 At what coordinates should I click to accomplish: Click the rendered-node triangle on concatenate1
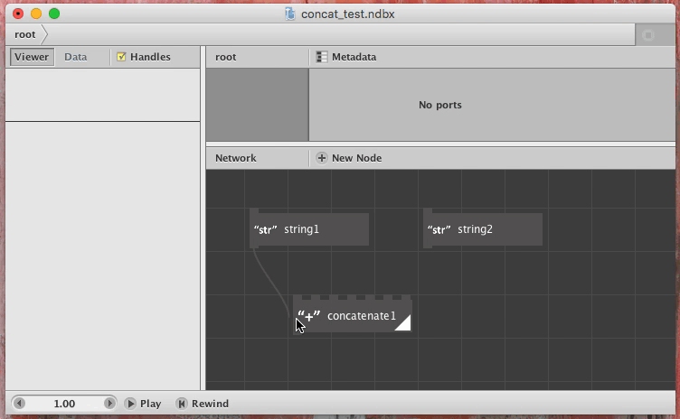404,324
